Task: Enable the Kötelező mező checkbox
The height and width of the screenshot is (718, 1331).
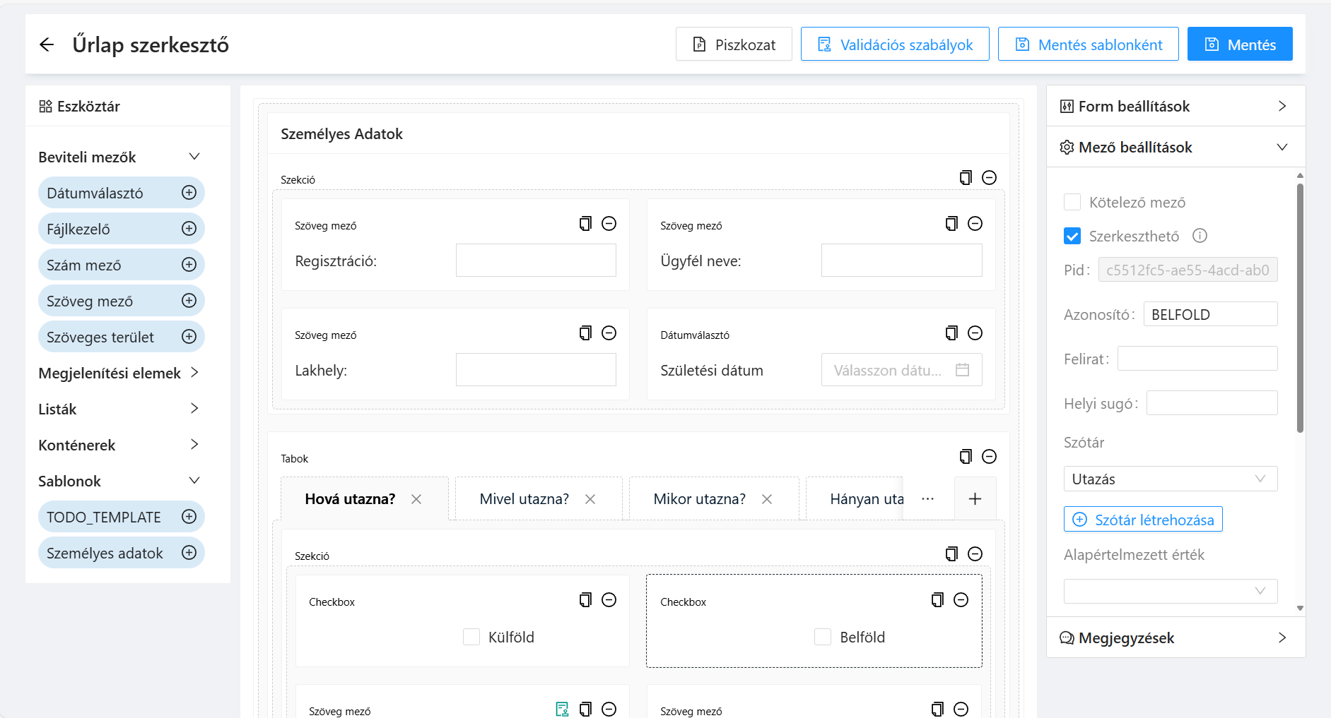Action: tap(1072, 203)
